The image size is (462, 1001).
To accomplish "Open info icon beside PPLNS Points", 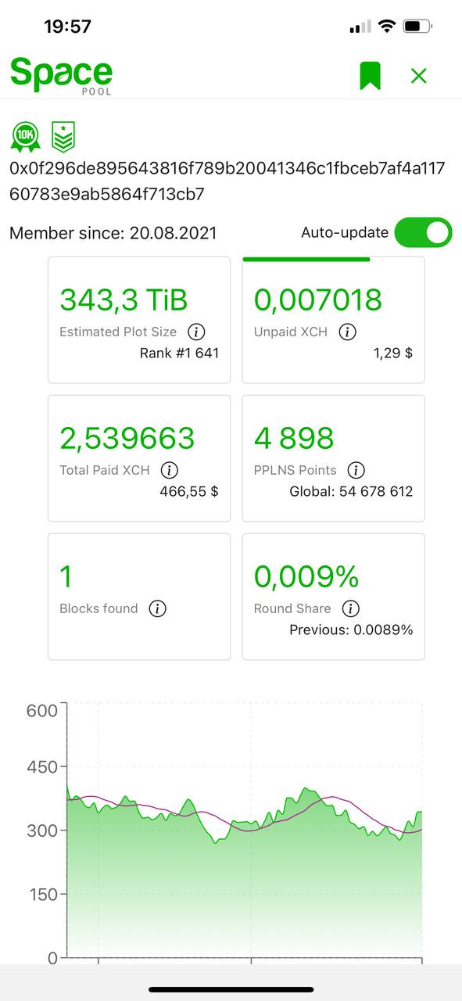I will point(356,470).
